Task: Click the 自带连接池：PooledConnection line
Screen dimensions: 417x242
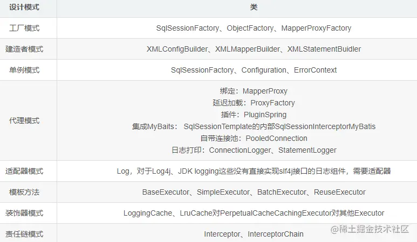Action: coord(254,138)
